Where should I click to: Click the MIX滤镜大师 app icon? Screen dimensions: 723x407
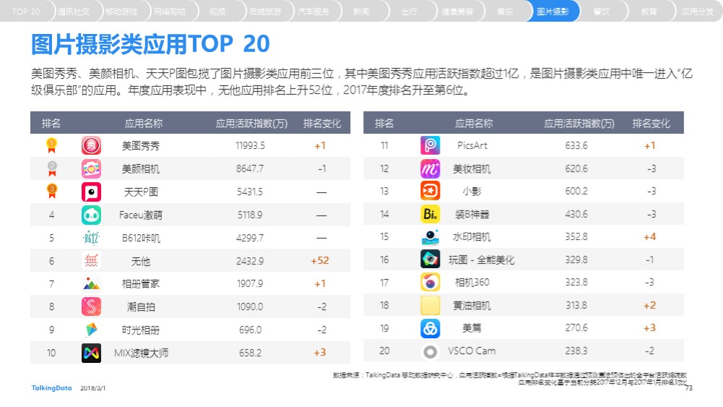click(91, 353)
